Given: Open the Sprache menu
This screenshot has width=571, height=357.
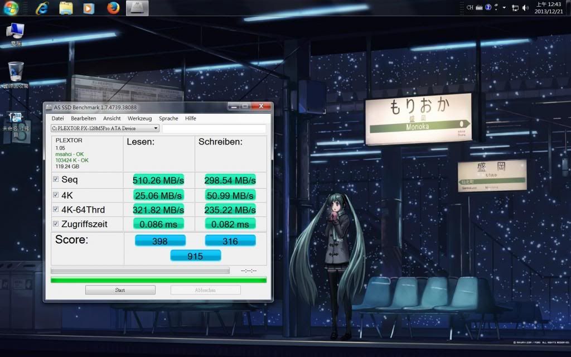Looking at the screenshot, I should [168, 118].
